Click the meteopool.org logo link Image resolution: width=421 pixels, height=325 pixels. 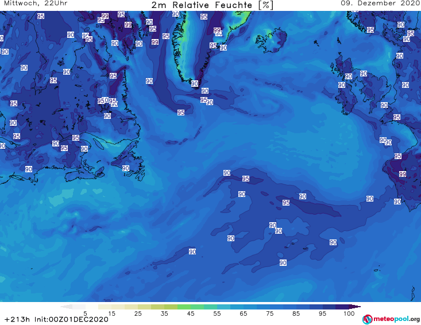click(x=391, y=319)
